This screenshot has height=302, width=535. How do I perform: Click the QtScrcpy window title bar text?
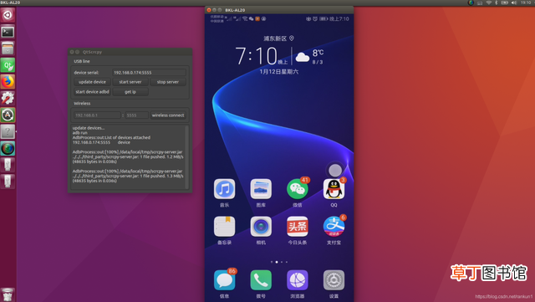92,52
